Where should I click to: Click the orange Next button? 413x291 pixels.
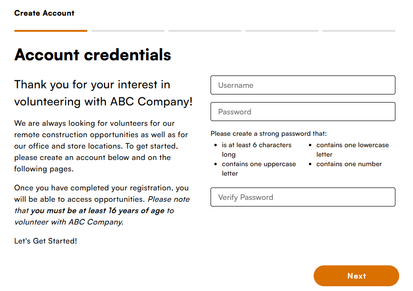point(356,276)
